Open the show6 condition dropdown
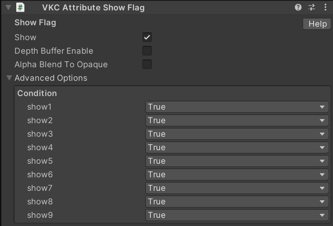The height and width of the screenshot is (226, 333). tap(237, 175)
